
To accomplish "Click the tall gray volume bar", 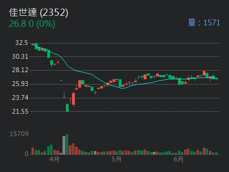I will pyautogui.click(x=64, y=145).
